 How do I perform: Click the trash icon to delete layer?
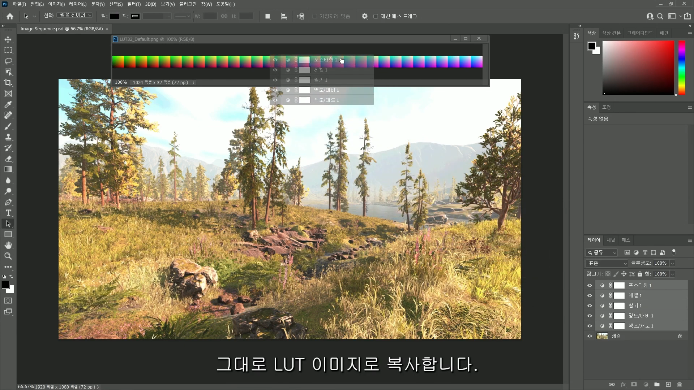tap(679, 385)
